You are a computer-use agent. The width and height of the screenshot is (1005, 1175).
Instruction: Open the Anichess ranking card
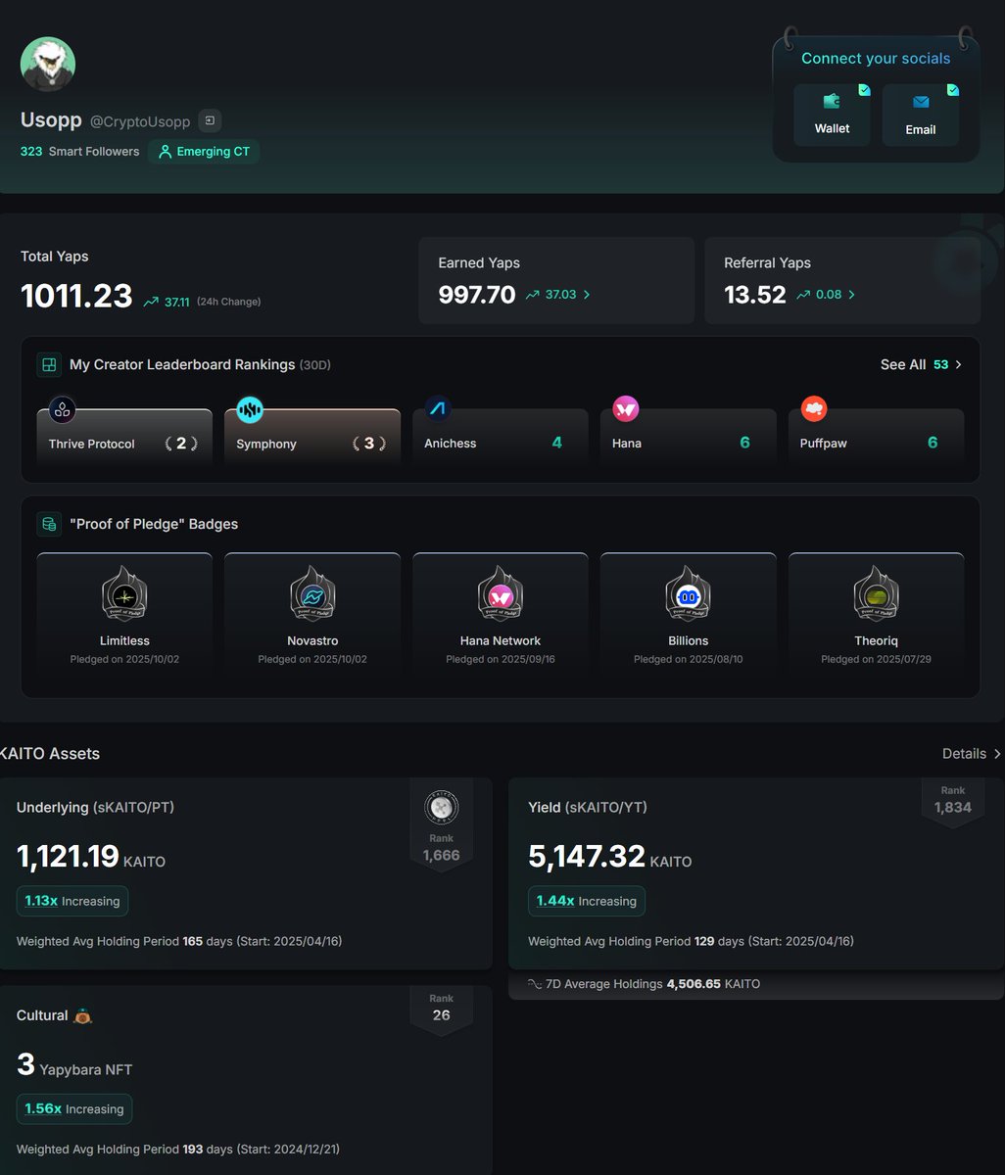[501, 437]
